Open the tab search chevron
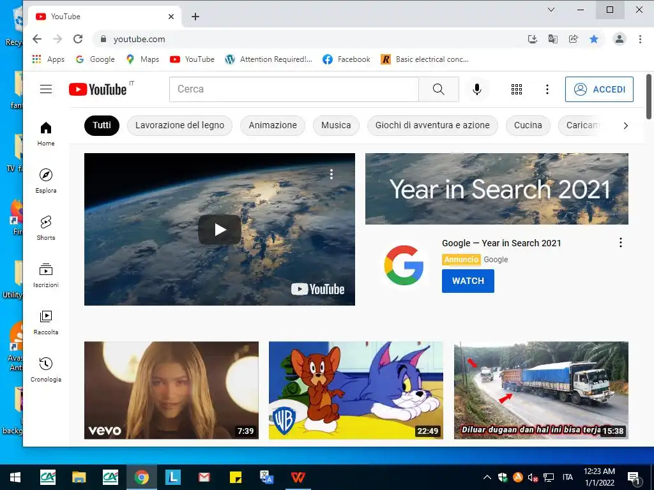654x490 pixels. click(x=551, y=10)
